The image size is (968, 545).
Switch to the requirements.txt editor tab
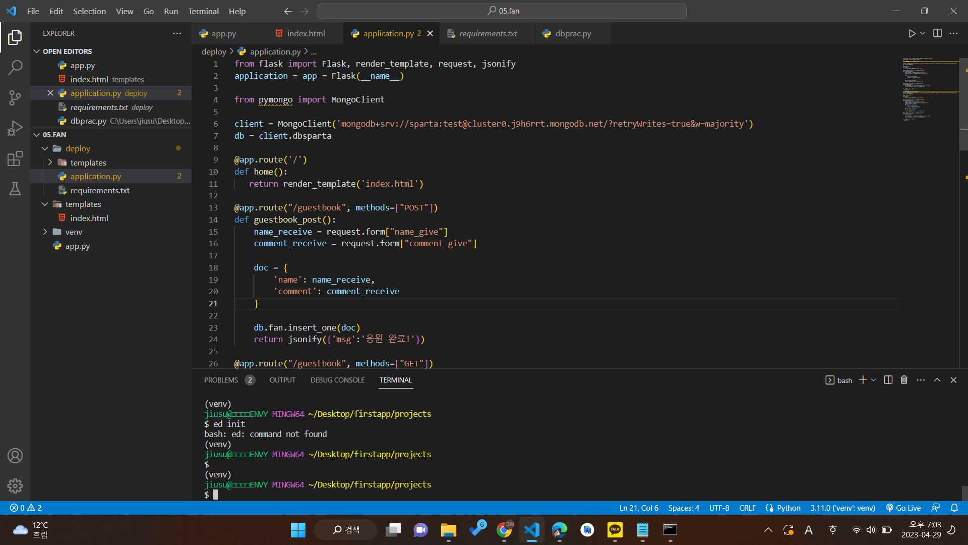pos(487,33)
